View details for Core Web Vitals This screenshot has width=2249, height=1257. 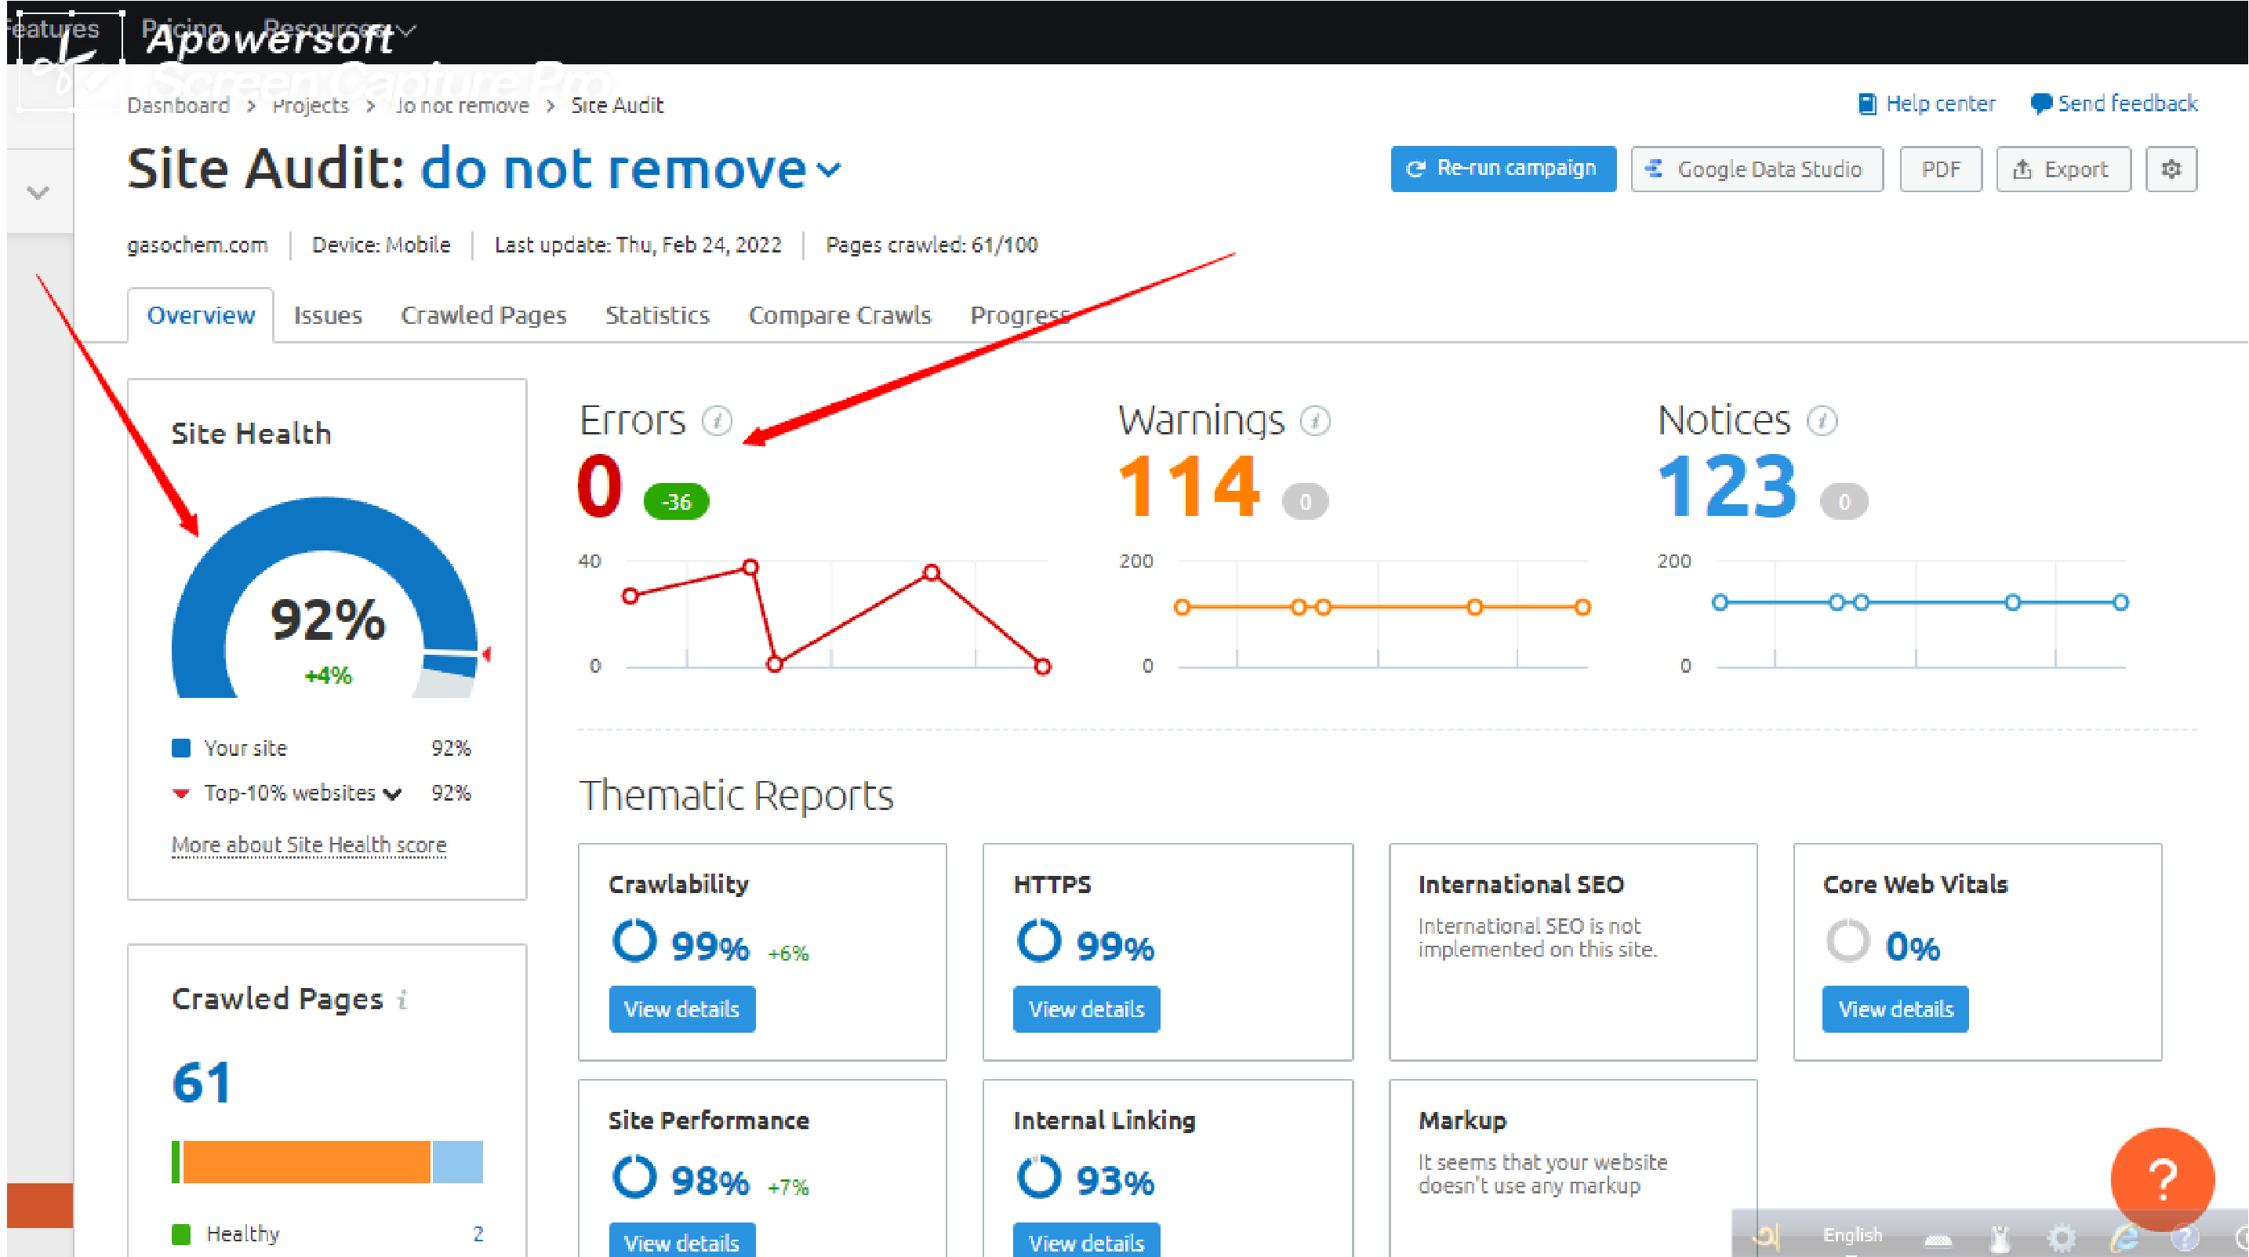(1895, 1009)
